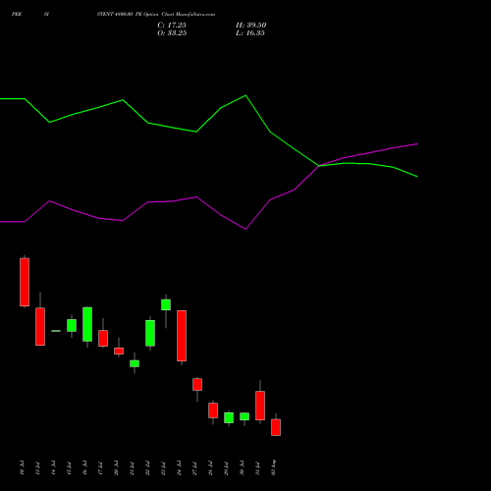
Task: Select the red candle above 31 Jul
Action: pos(260,406)
